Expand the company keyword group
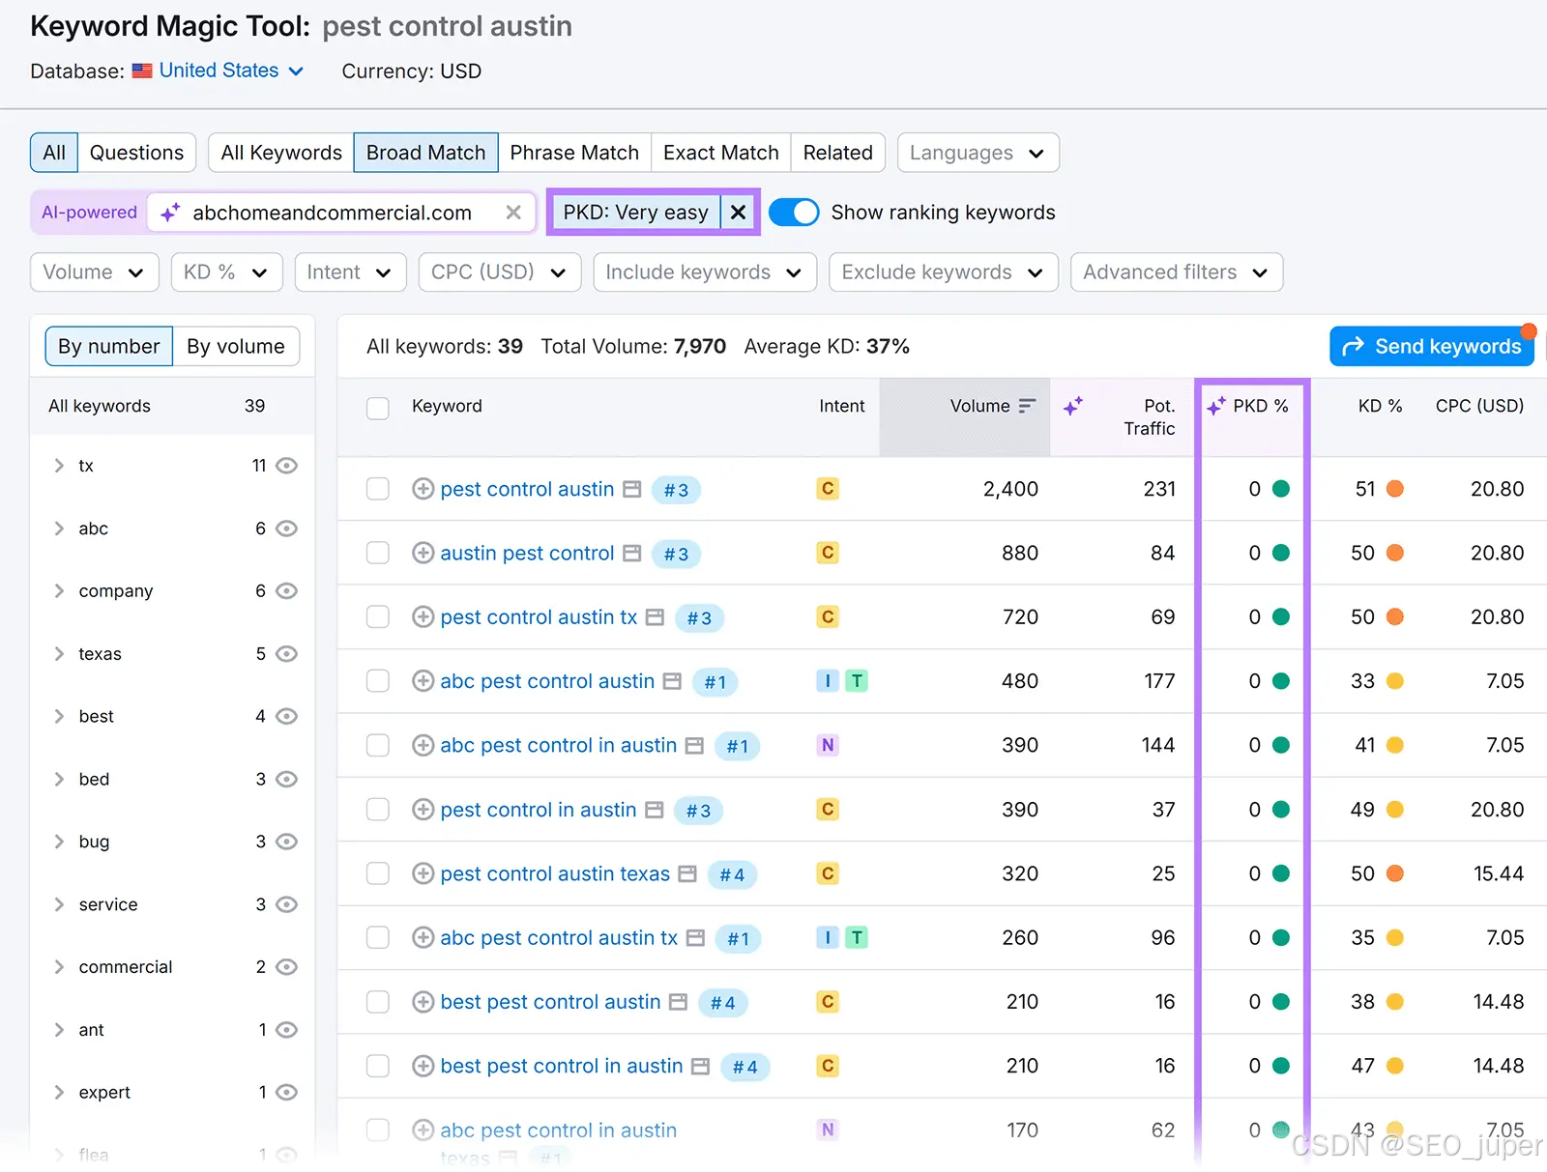The width and height of the screenshot is (1547, 1172). [x=59, y=591]
